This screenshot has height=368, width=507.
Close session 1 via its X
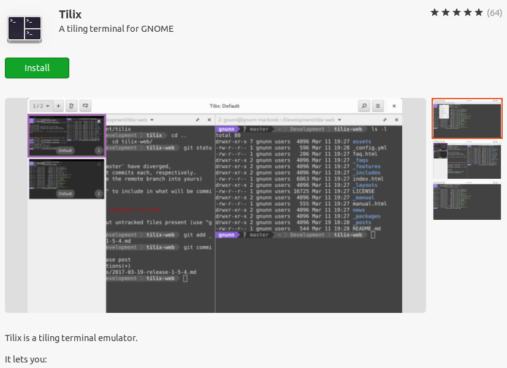pyautogui.click(x=99, y=121)
